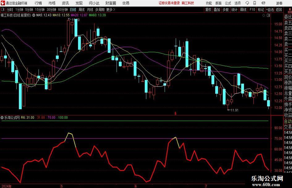The image size is (292, 188).
Task: Open the 功能 menu
Action: point(209,3)
